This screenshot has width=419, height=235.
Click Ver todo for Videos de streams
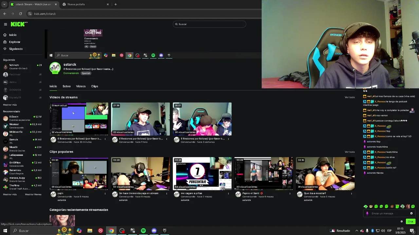pos(350,97)
